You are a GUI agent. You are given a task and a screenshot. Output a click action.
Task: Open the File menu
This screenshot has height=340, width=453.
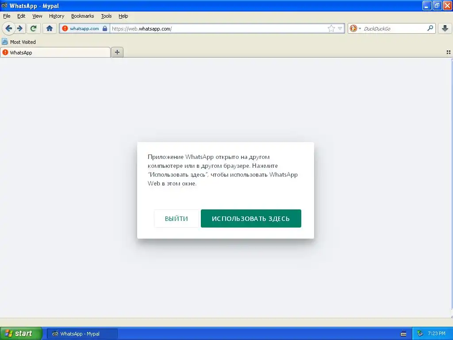pyautogui.click(x=7, y=16)
